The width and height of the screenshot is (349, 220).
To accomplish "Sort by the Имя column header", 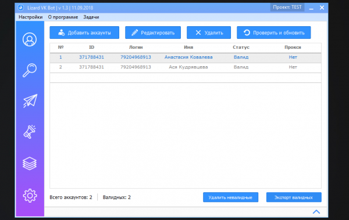I will [x=188, y=48].
